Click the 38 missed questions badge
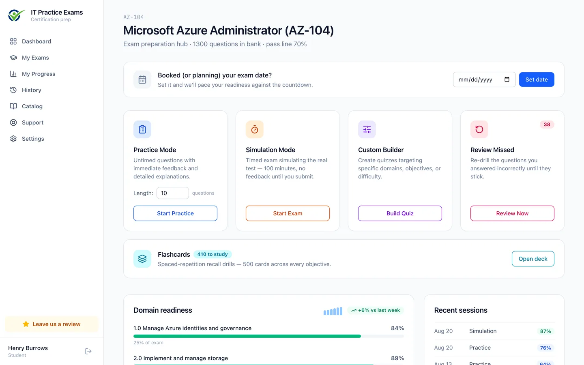The width and height of the screenshot is (584, 365). (547, 125)
